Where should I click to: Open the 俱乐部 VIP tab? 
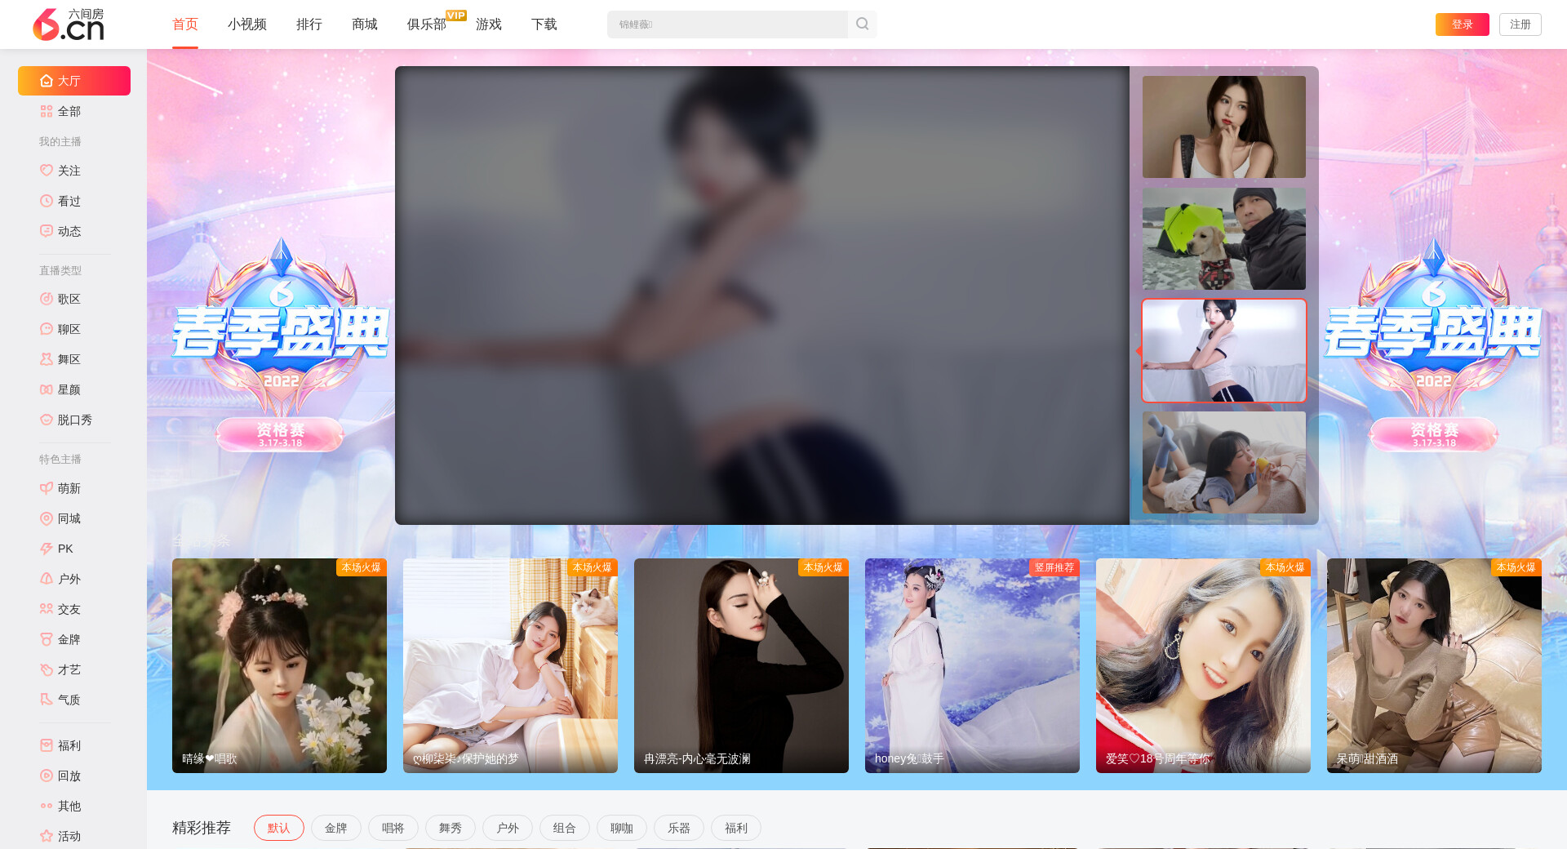427,24
